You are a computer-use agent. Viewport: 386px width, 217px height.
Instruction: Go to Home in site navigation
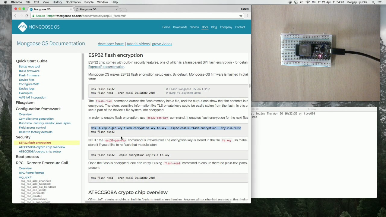click(x=166, y=27)
